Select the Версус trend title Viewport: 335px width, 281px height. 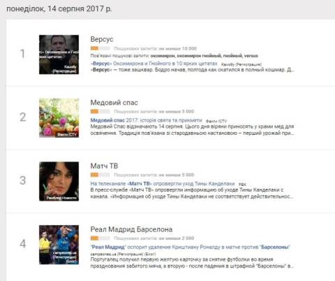point(102,39)
